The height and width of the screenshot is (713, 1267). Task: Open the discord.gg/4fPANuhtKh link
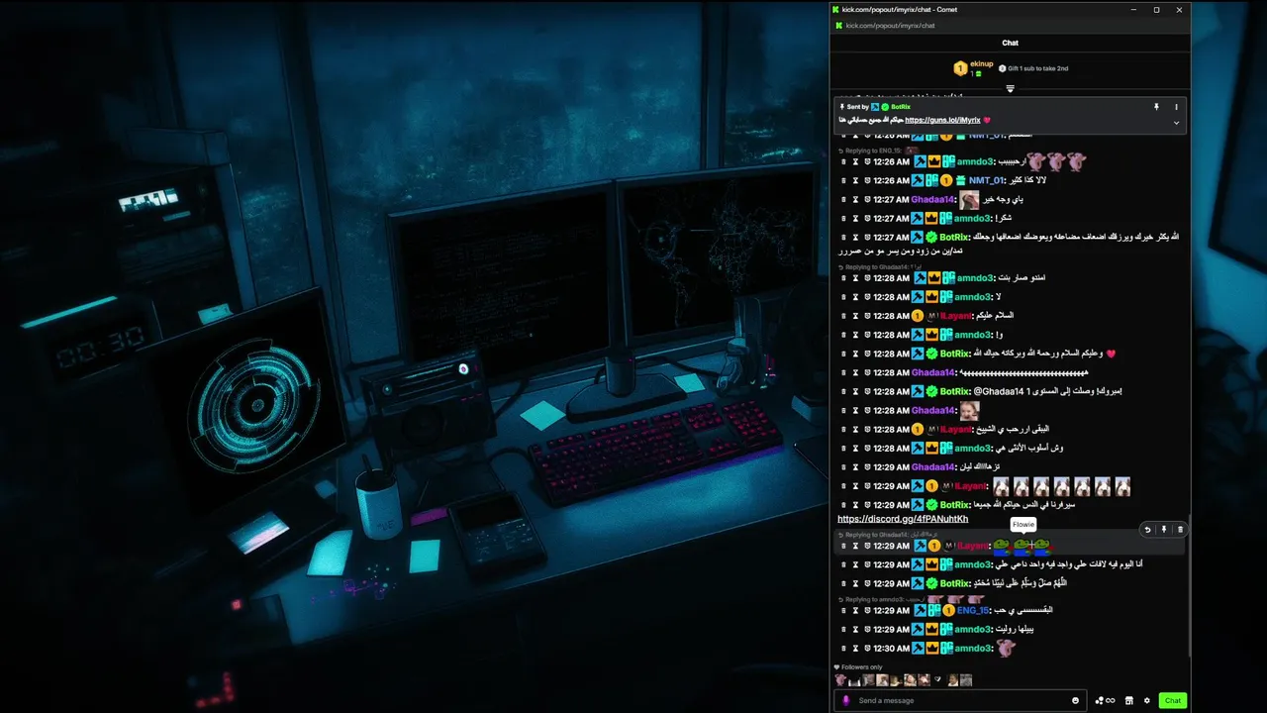(x=903, y=519)
